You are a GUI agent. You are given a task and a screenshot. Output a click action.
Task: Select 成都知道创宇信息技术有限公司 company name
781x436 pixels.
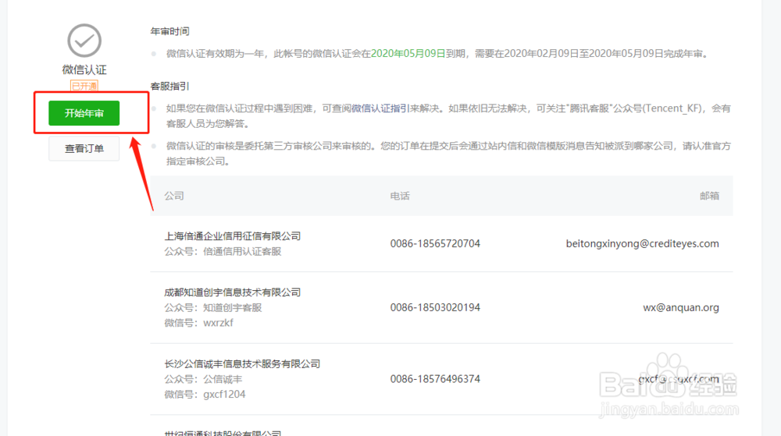[x=233, y=292]
